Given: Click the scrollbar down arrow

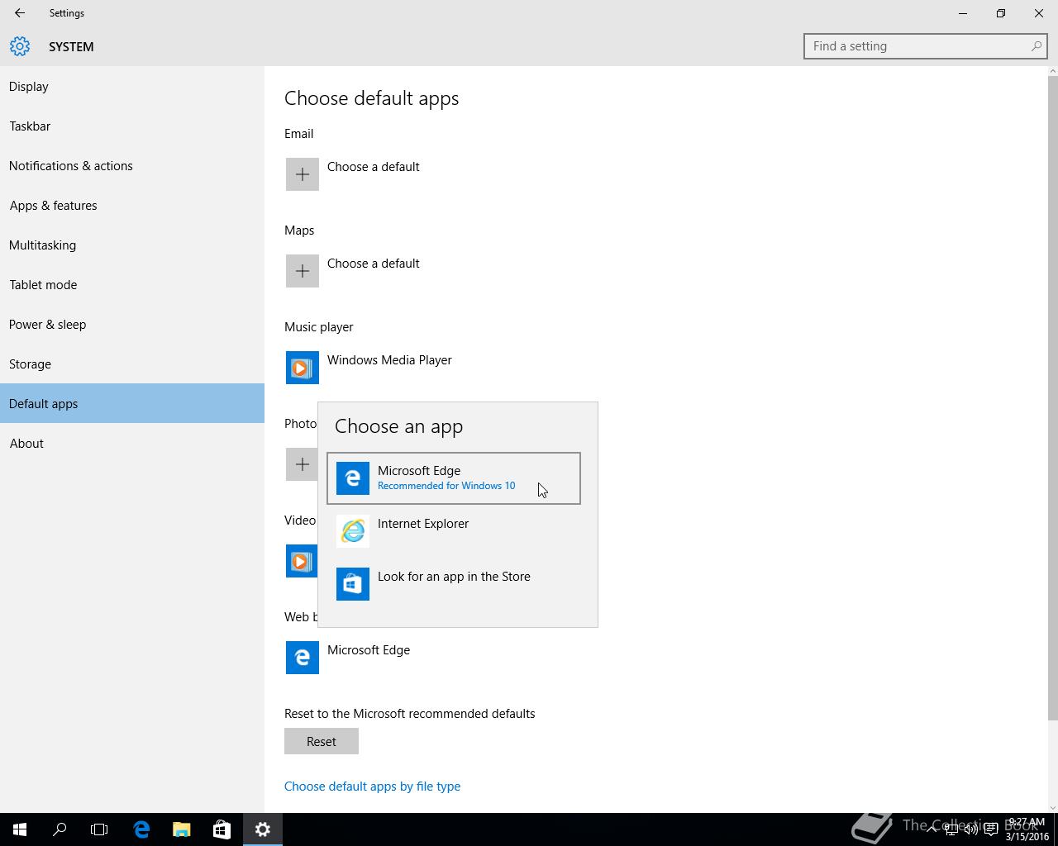Looking at the screenshot, I should (x=1052, y=807).
